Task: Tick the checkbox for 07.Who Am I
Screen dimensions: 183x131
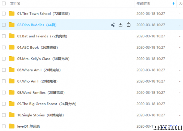Action: (x=4, y=81)
